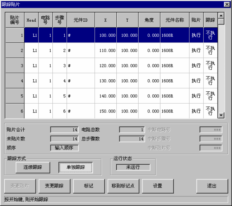This screenshot has height=206, width=232.
Task: Click X value 150.000 in row 6
Action: coord(106,111)
